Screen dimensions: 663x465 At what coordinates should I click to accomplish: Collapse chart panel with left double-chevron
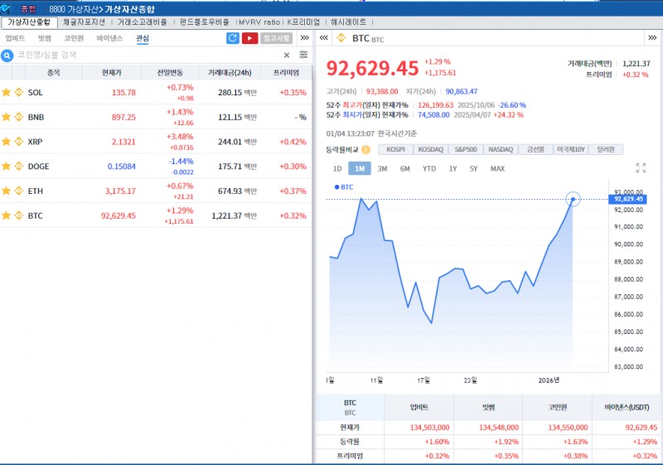point(324,38)
